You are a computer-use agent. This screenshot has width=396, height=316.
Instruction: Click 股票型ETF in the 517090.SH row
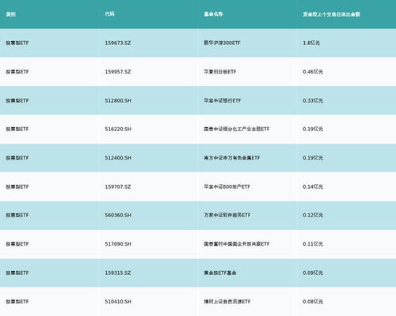tap(17, 244)
